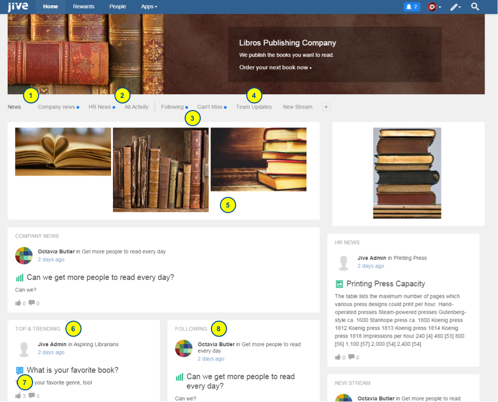Open the notifications bell icon
Viewport: 498px width, 402px height.
pos(412,7)
